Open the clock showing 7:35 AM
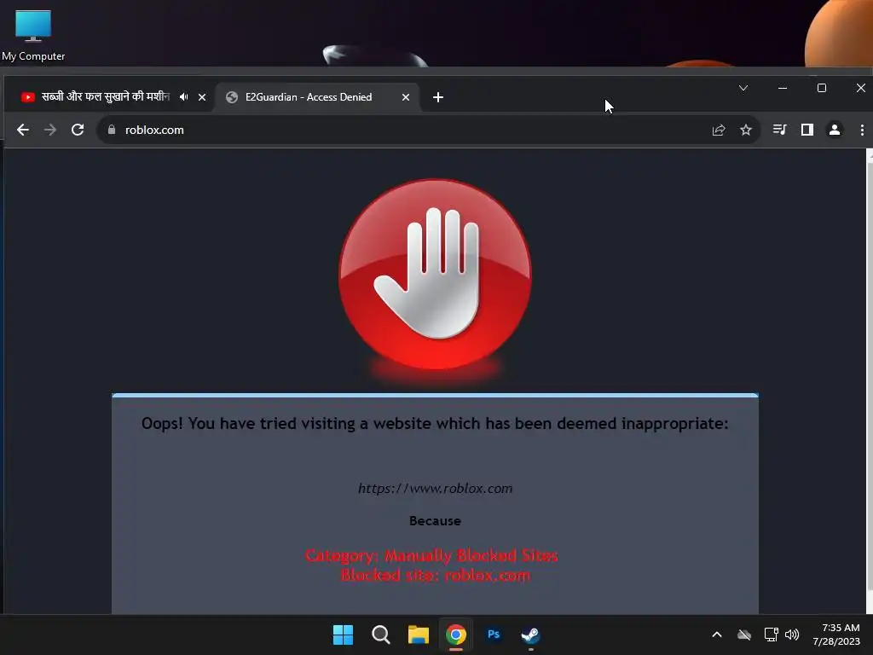 pos(836,635)
